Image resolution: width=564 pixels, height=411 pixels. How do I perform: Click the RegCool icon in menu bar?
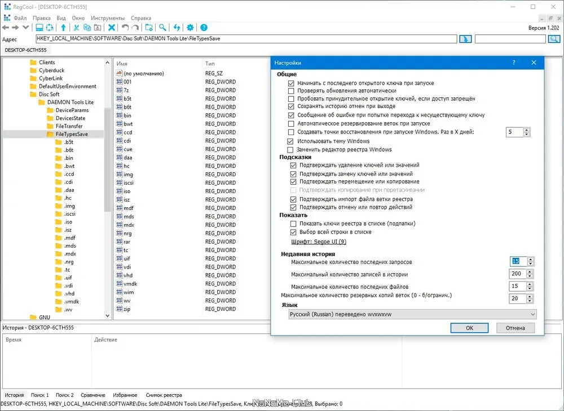click(6, 18)
